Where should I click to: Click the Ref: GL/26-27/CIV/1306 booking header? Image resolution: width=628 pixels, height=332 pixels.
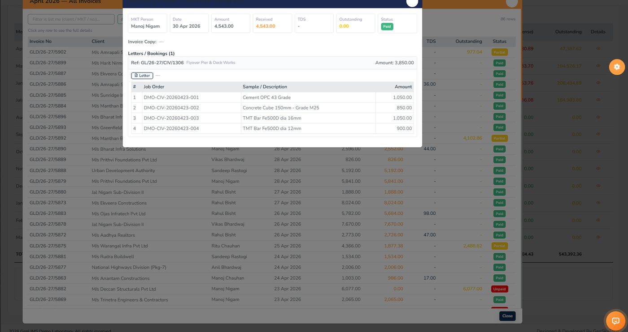coord(272,63)
